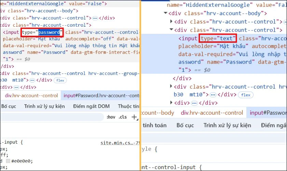Click the selected password value in the type attribute

pos(49,32)
